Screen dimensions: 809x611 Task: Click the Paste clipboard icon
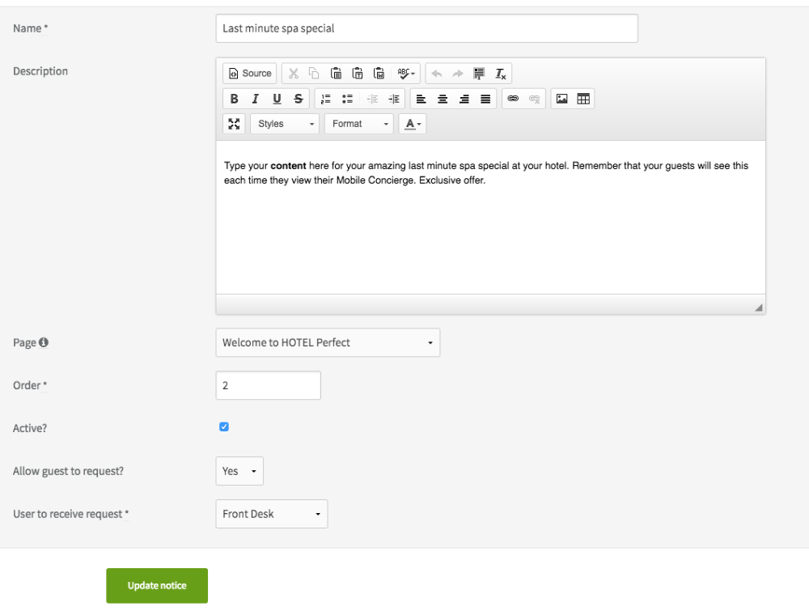pos(336,74)
